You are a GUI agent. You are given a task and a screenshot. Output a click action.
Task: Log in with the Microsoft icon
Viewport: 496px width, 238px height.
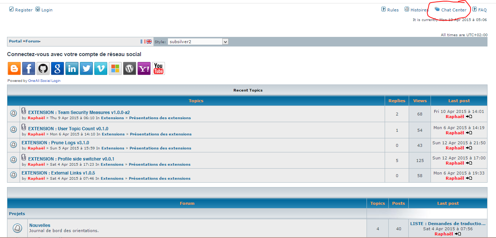tap(115, 68)
